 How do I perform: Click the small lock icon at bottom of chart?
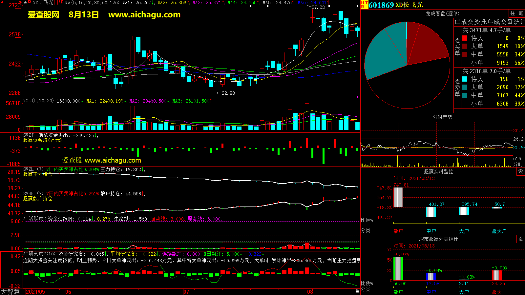(x=357, y=291)
